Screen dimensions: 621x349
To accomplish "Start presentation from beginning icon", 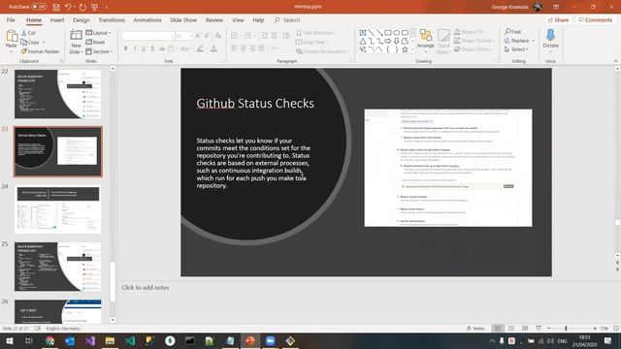I will pyautogui.click(x=95, y=7).
